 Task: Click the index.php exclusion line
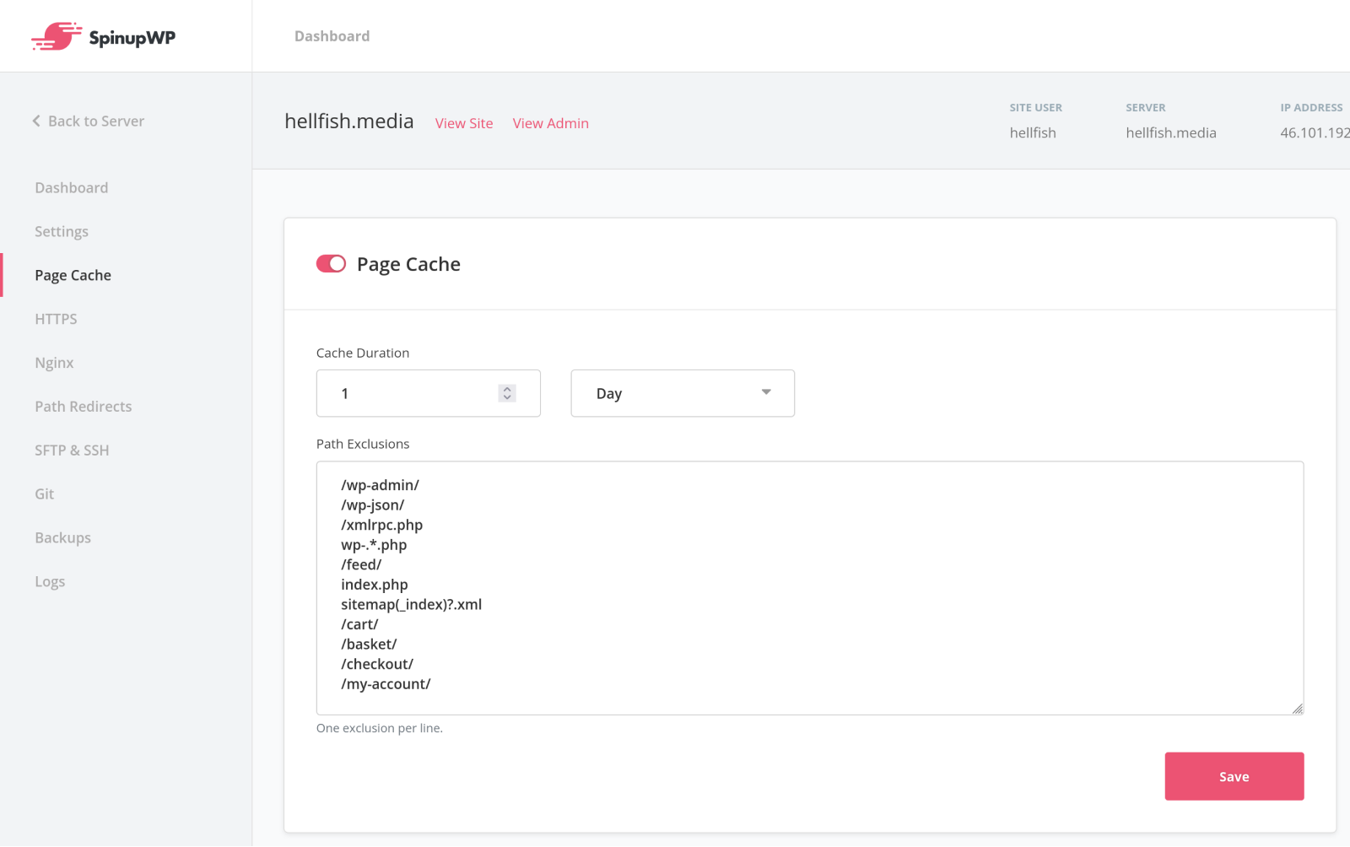click(x=375, y=585)
